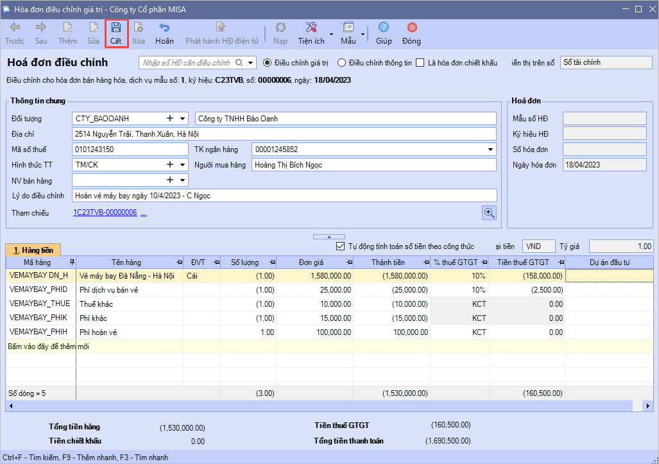Click the Tên hàng column header
Image resolution: width=659 pixels, height=464 pixels.
coord(126,262)
